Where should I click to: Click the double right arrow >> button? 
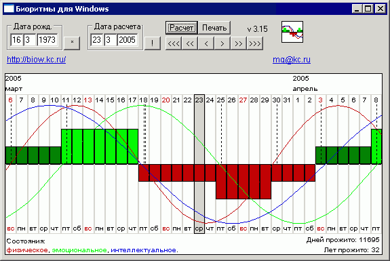[x=239, y=43]
